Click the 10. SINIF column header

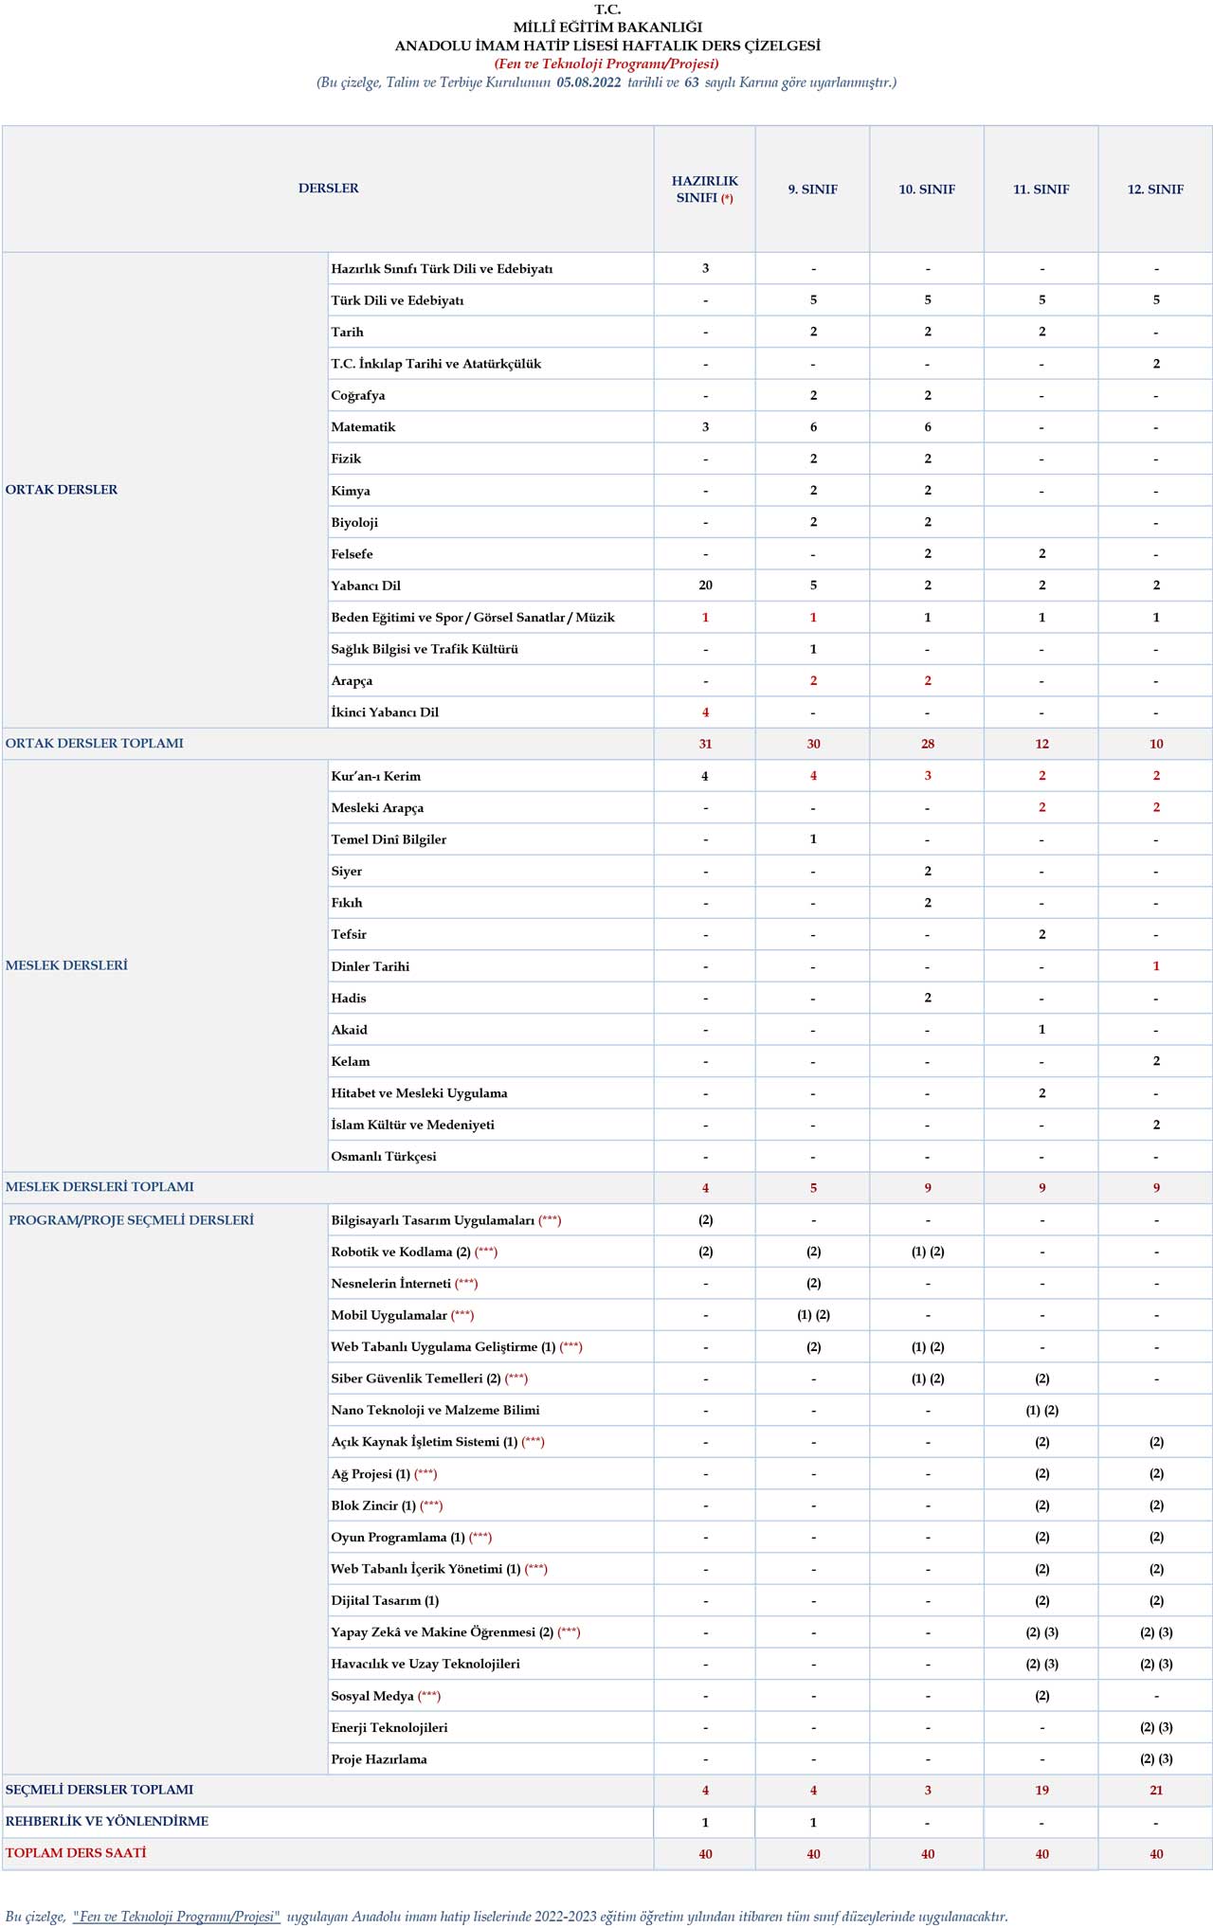click(927, 189)
